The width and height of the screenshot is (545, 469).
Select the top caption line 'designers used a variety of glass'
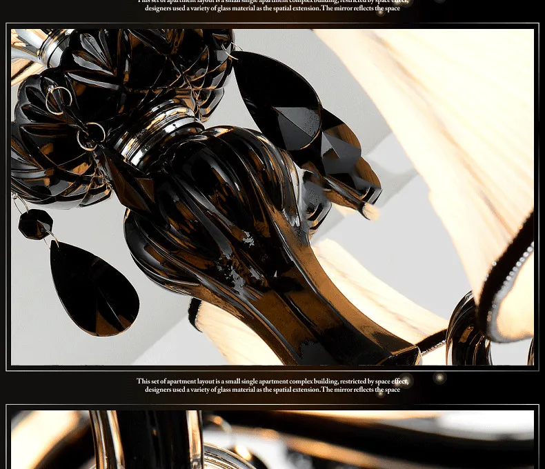coord(272,8)
